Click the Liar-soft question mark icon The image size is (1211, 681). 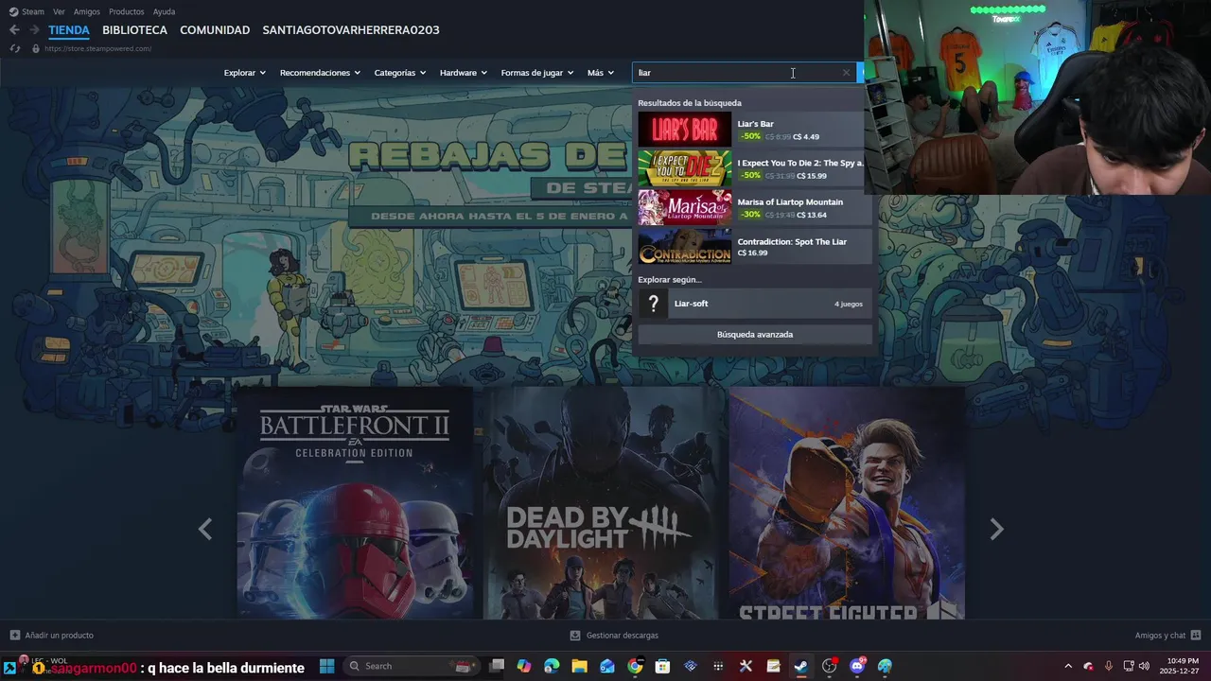click(653, 304)
